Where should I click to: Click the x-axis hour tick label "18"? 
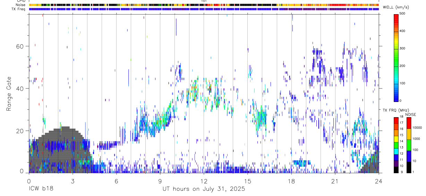291,181
